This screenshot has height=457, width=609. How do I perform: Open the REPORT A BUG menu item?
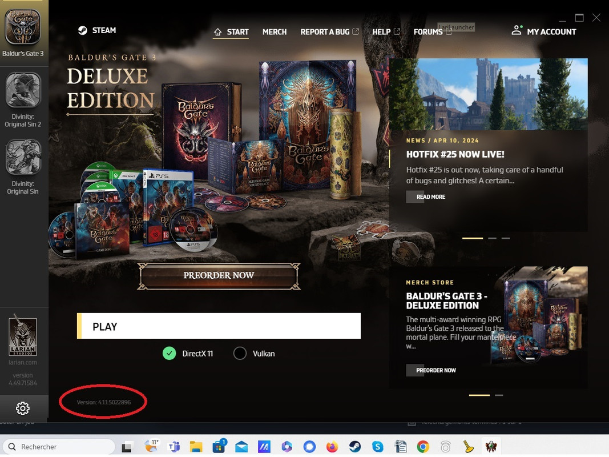point(325,32)
